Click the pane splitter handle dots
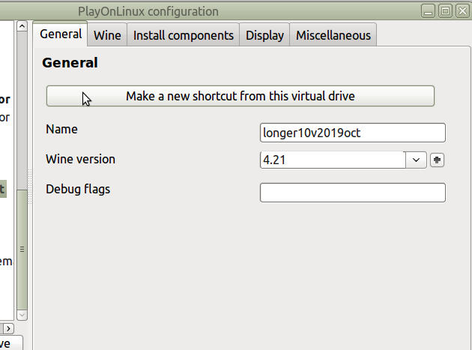 click(x=30, y=186)
